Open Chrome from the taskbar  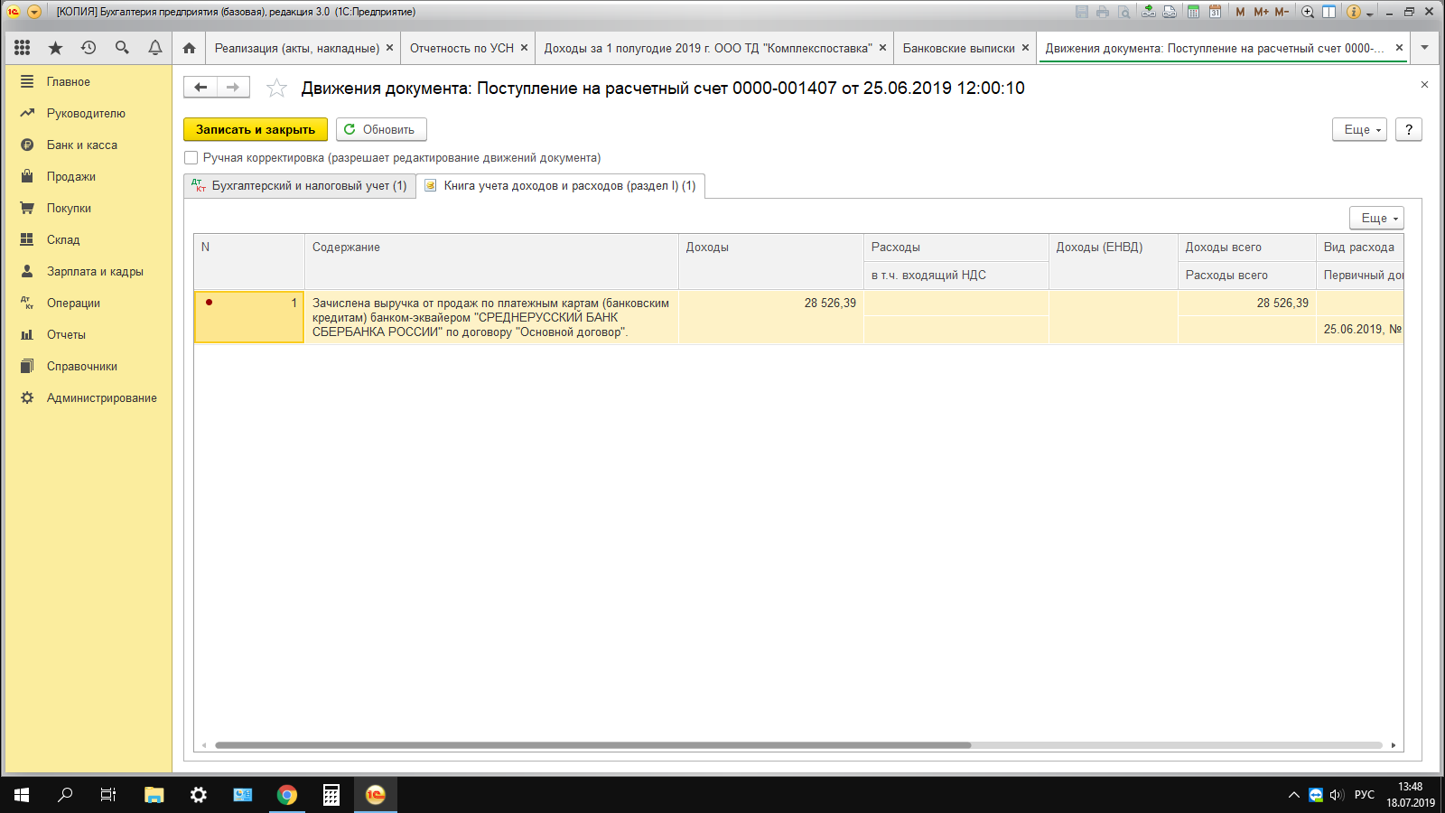point(287,795)
